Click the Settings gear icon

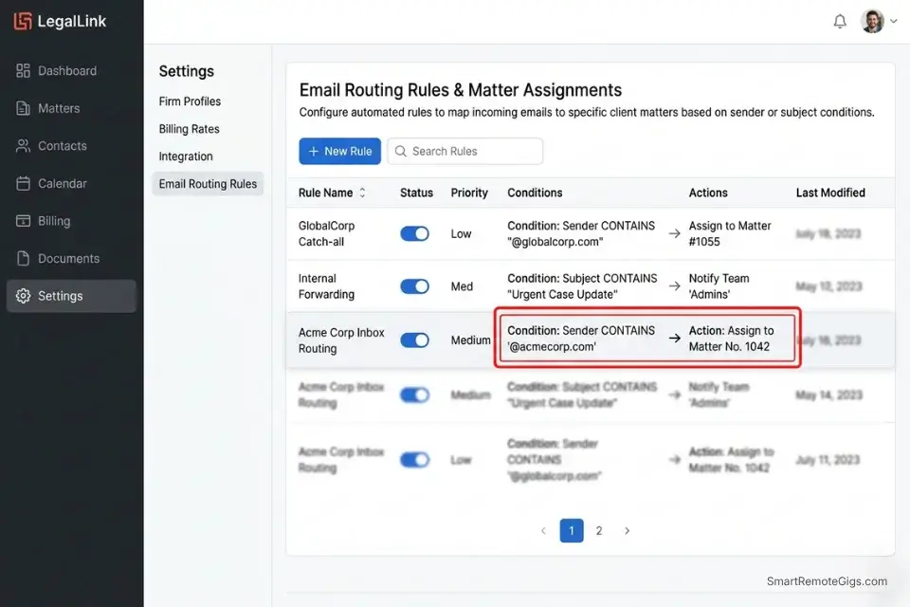23,296
